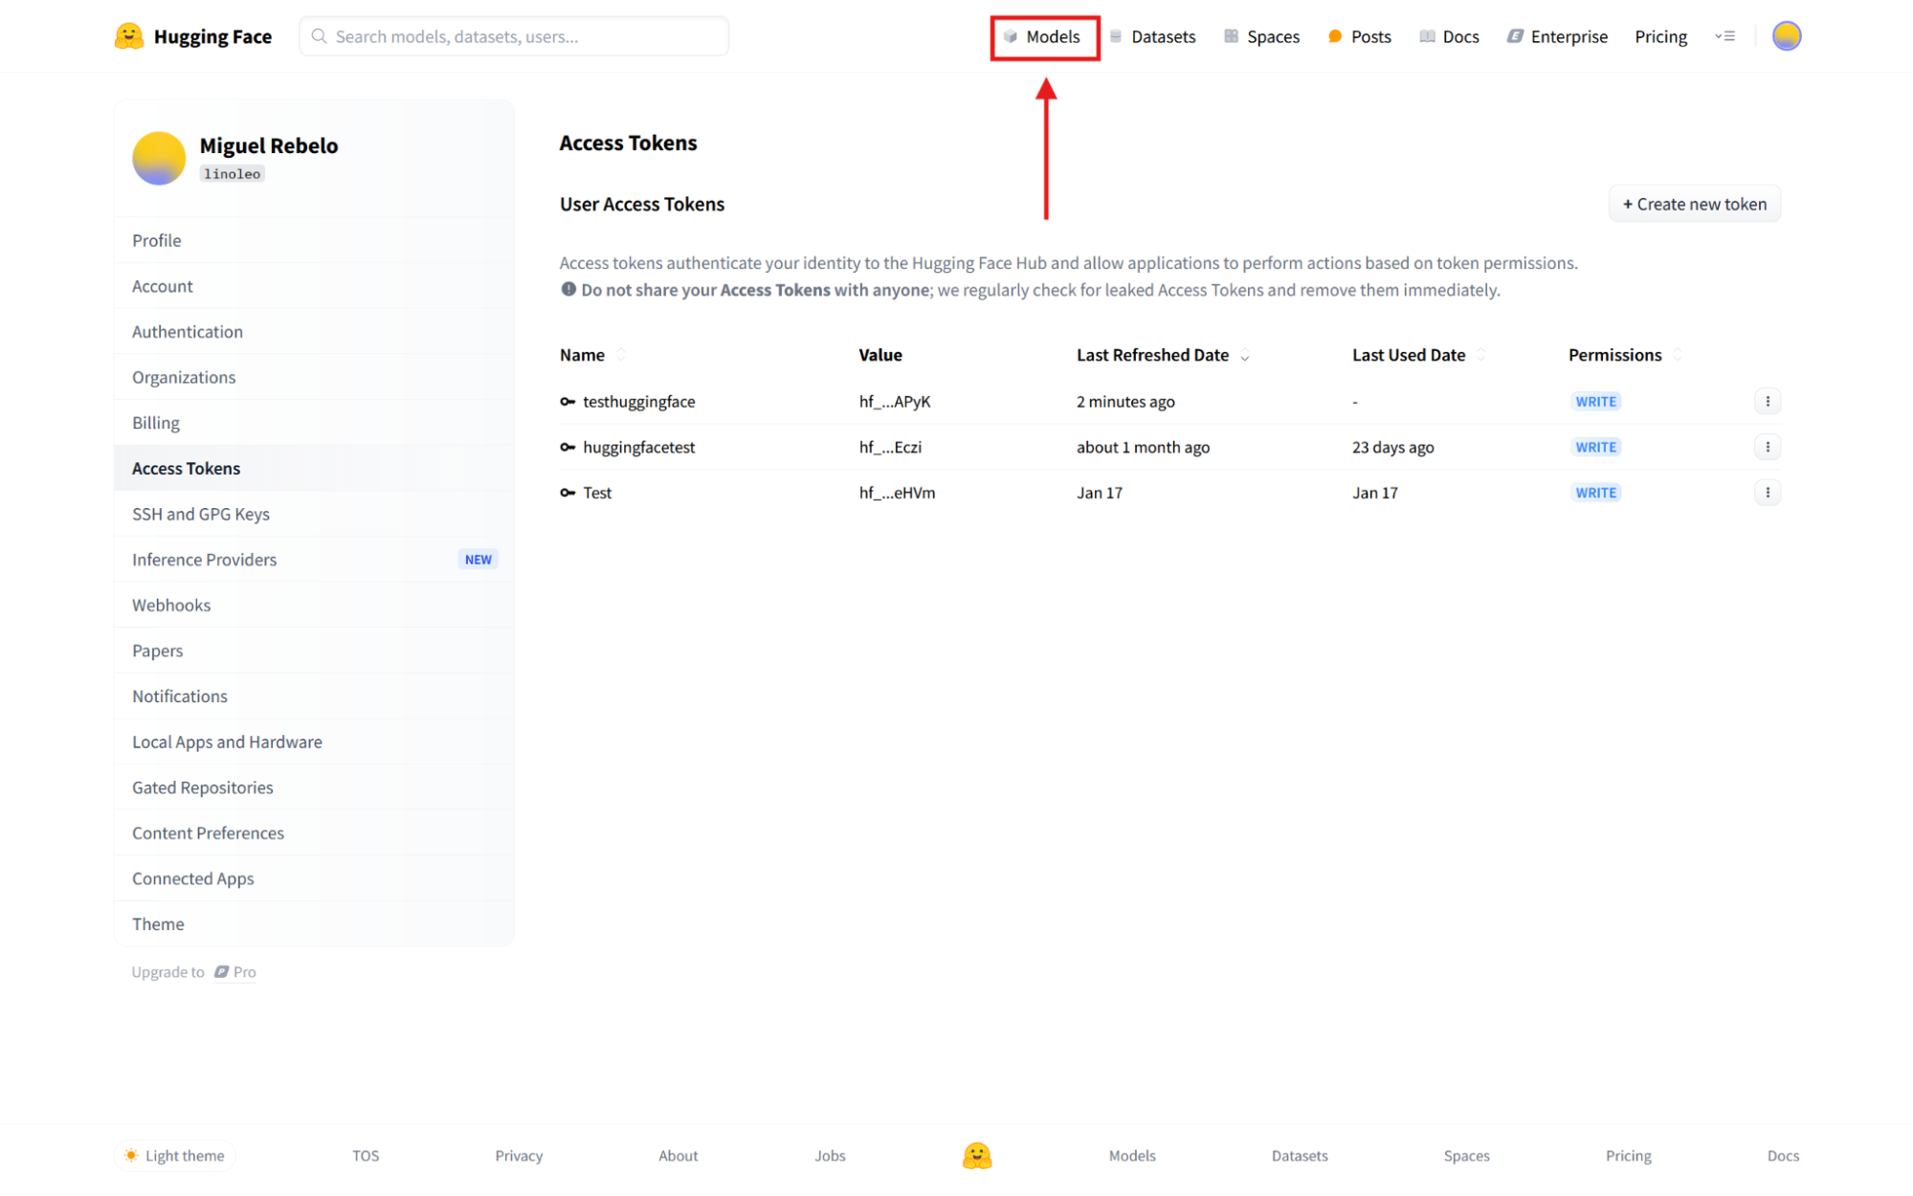Open Pricing in the top navigation

tap(1660, 36)
